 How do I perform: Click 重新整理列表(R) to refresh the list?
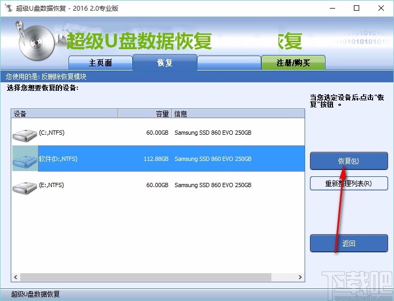click(x=349, y=183)
